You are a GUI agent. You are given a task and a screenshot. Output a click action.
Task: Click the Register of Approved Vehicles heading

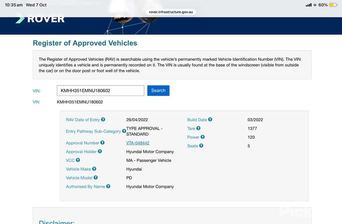click(85, 43)
